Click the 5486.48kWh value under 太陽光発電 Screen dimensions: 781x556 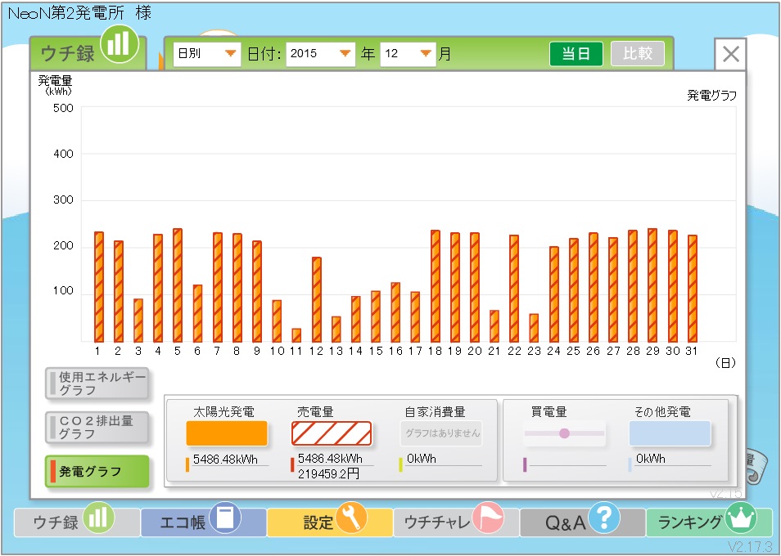click(x=225, y=459)
